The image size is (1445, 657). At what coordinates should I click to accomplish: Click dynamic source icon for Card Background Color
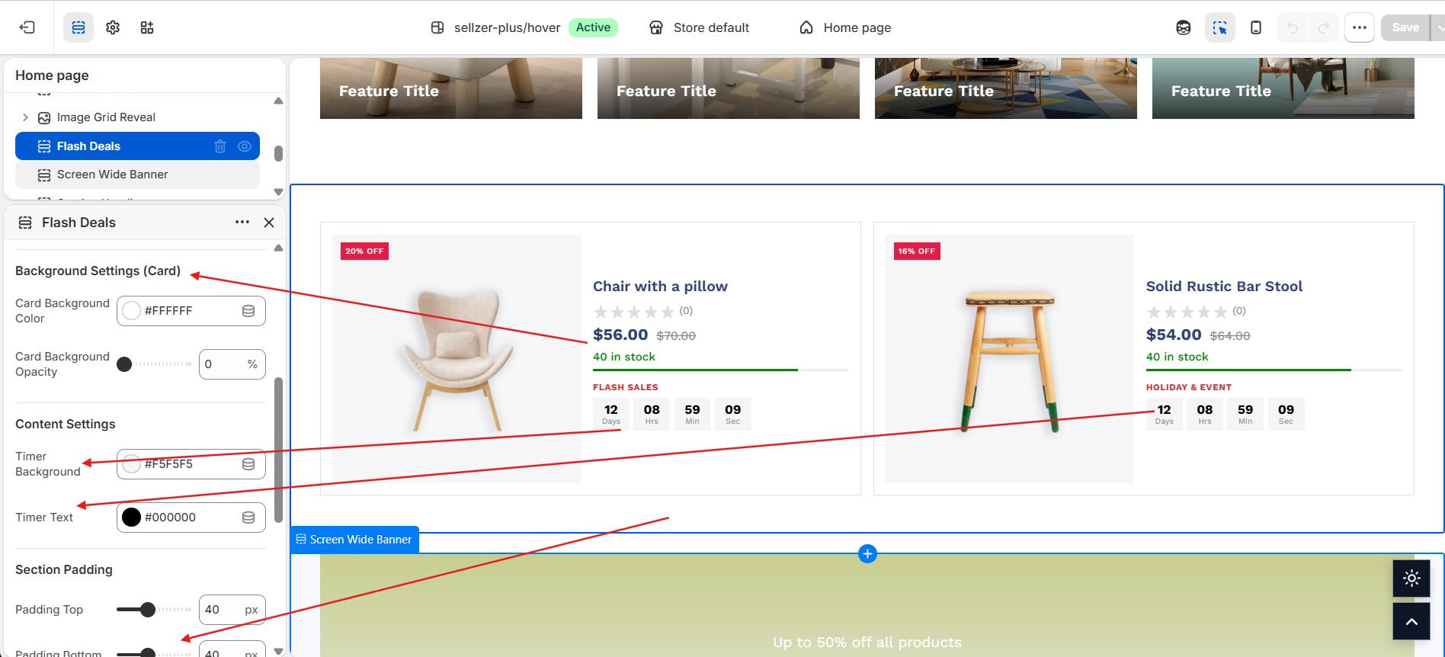(x=248, y=311)
